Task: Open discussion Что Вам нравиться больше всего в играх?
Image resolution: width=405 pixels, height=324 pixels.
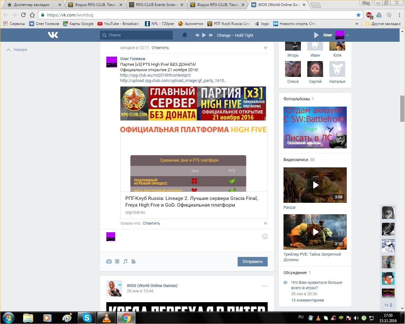Action: 316,285
